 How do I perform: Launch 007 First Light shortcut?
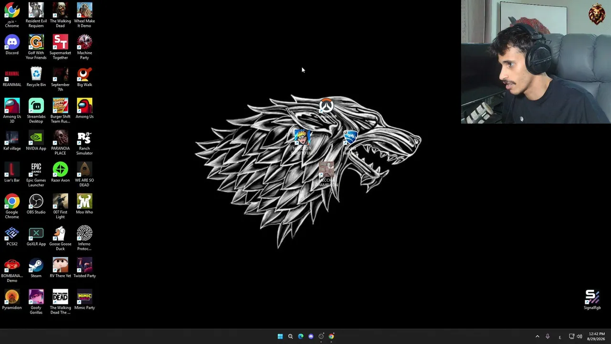pos(60,206)
